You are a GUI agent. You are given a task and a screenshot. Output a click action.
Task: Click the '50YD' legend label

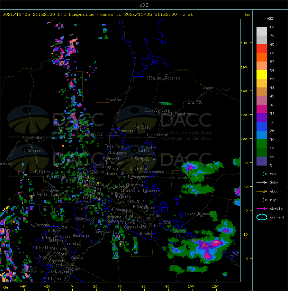tap(274, 174)
